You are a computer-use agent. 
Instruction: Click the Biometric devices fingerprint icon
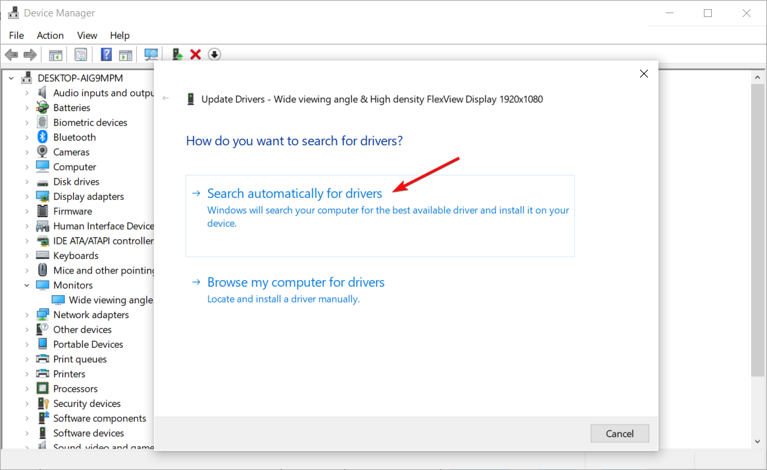[x=43, y=122]
